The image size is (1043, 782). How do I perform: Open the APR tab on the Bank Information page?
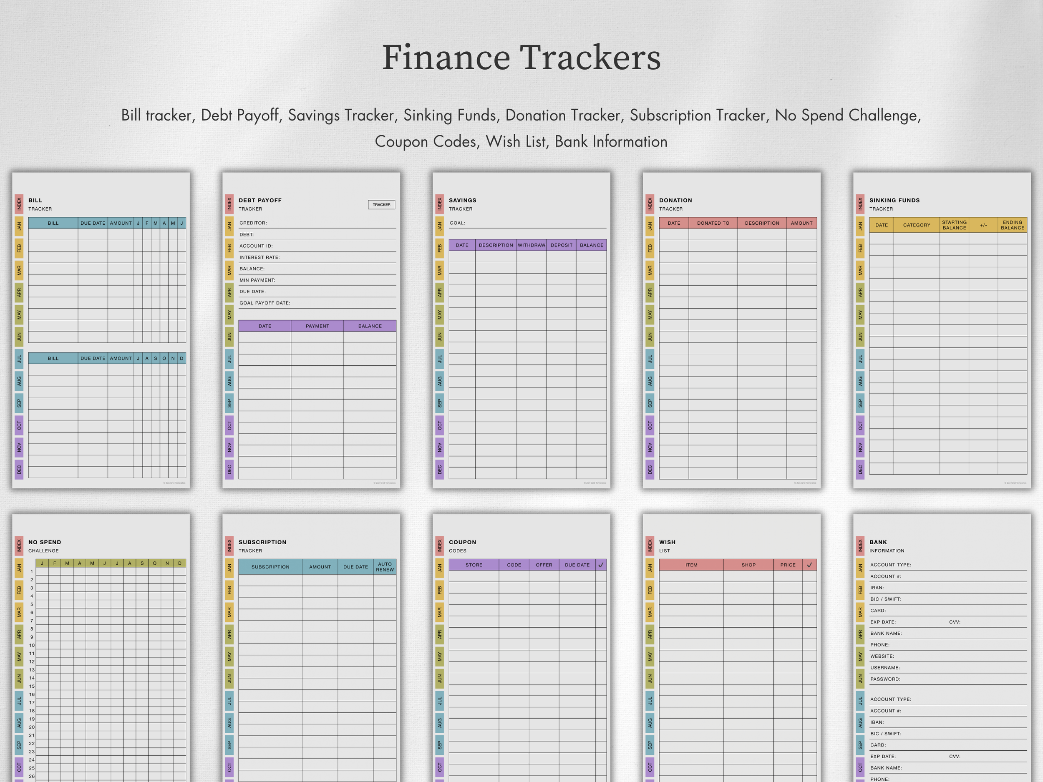(x=861, y=634)
